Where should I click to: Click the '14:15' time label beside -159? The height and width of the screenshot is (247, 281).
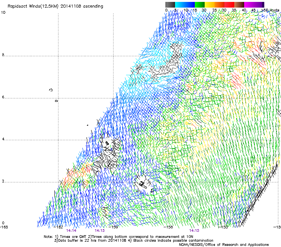(x=99, y=231)
